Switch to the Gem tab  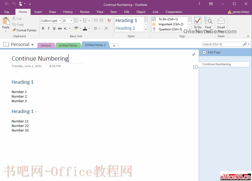[x=113, y=12]
